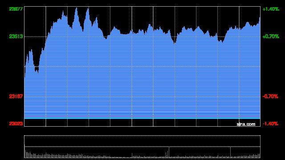The image size is (285, 160).
Task: Click the 23167 red price label
Action: point(16,96)
